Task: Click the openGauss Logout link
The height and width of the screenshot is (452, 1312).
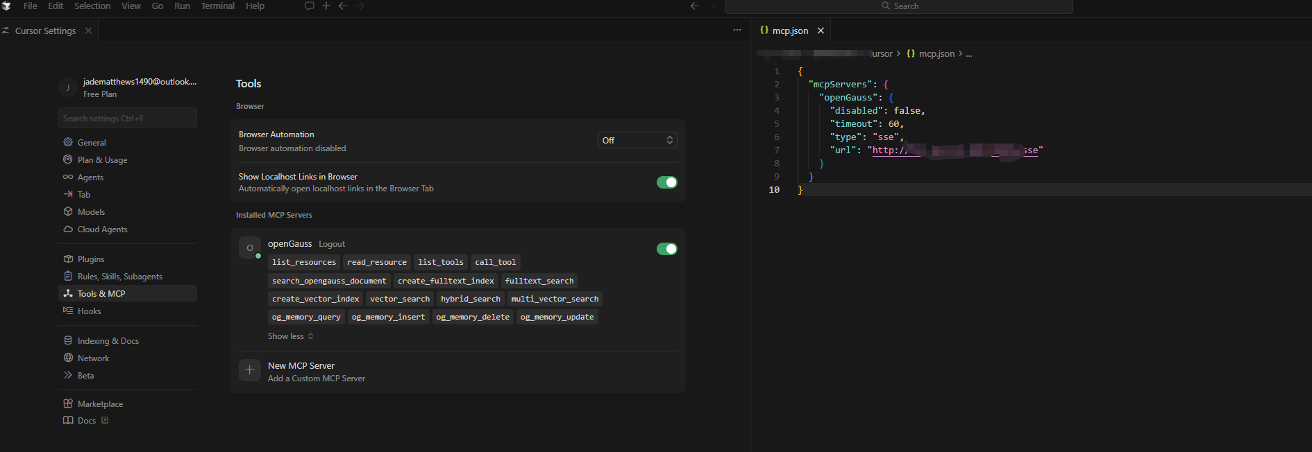Action: [332, 244]
